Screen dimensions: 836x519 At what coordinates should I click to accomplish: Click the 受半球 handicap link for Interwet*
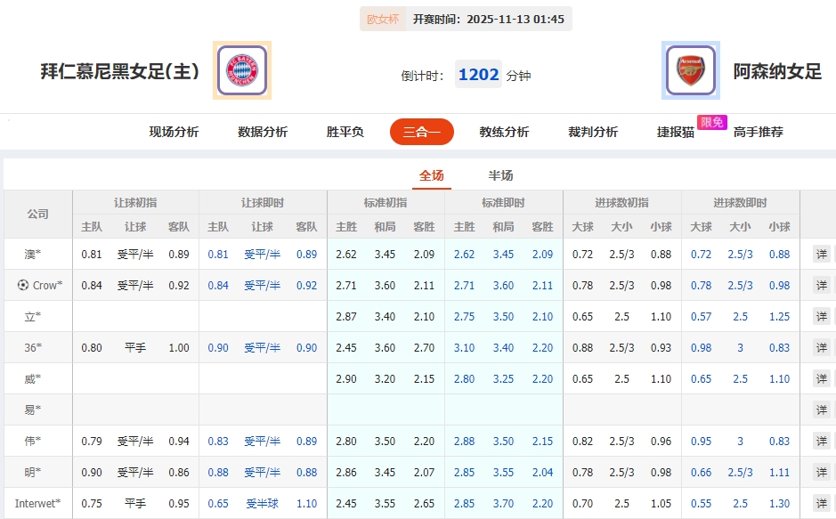[x=261, y=503]
